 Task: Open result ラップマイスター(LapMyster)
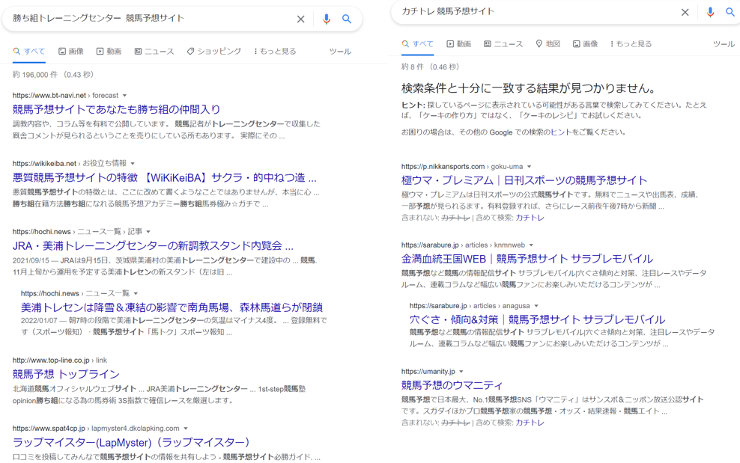pyautogui.click(x=131, y=442)
